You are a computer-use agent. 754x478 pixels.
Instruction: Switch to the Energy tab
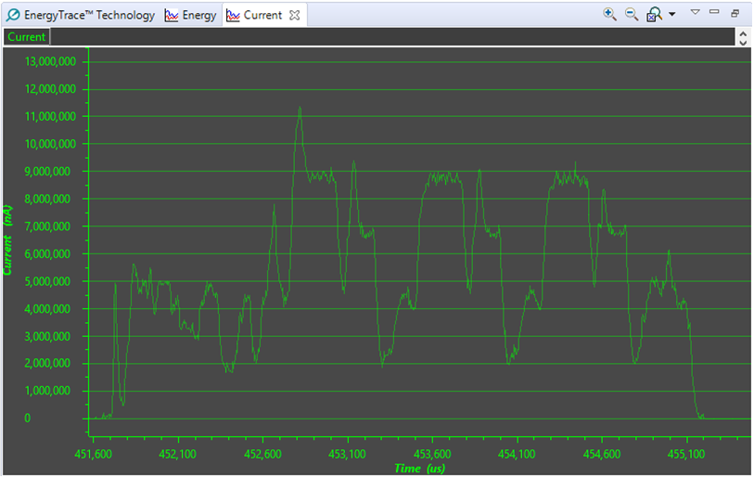click(x=191, y=15)
